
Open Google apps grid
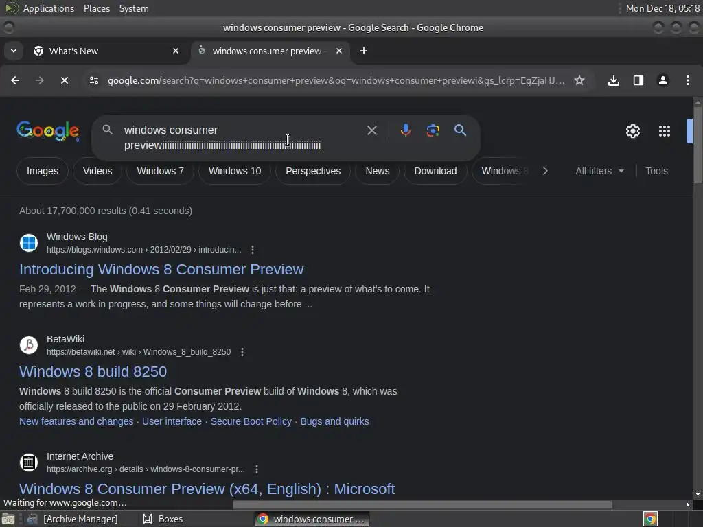pos(664,131)
